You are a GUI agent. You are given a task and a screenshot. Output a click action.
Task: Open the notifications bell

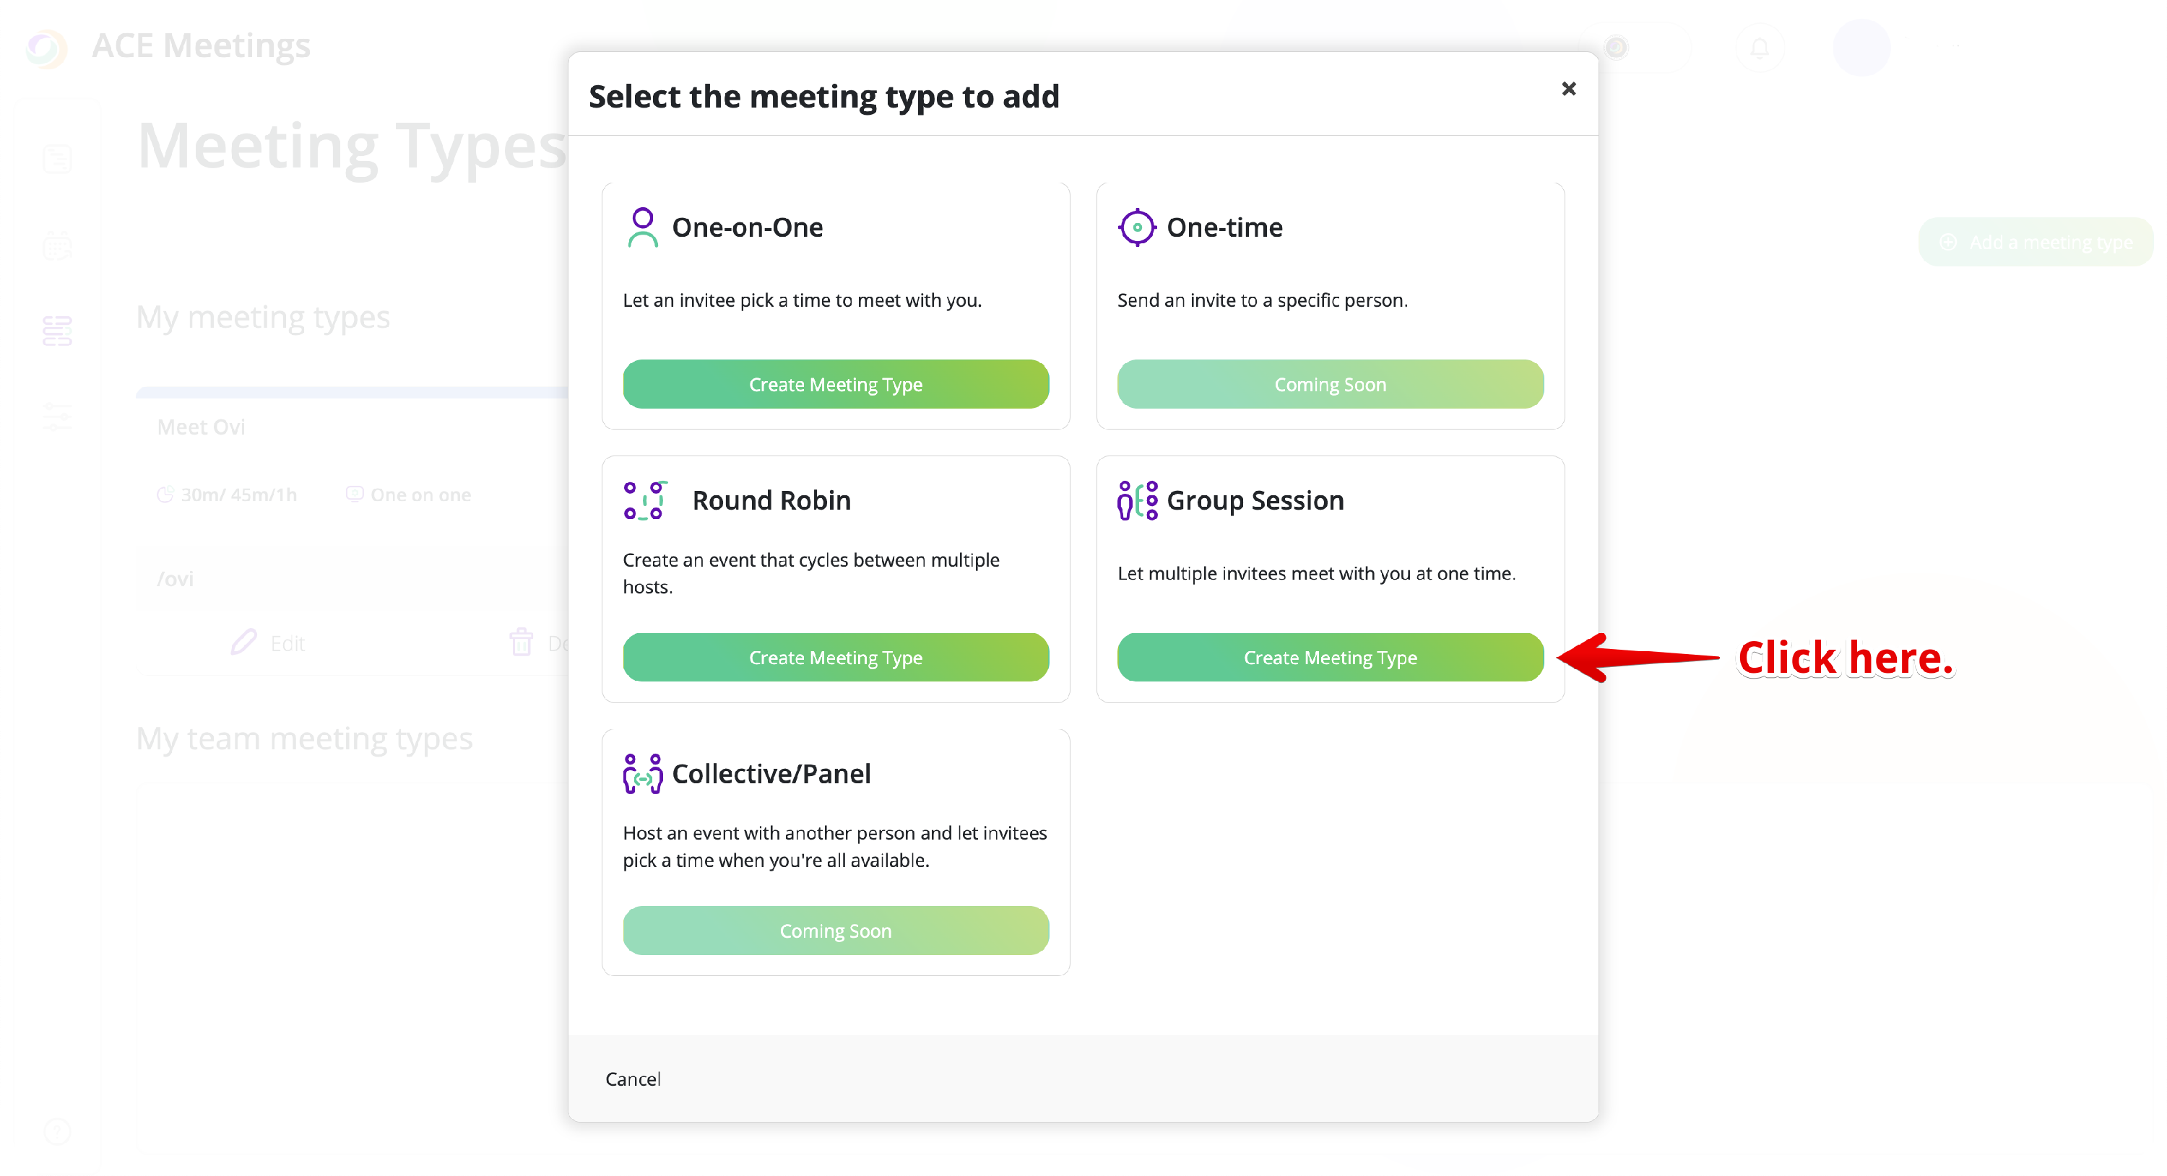pos(1759,48)
